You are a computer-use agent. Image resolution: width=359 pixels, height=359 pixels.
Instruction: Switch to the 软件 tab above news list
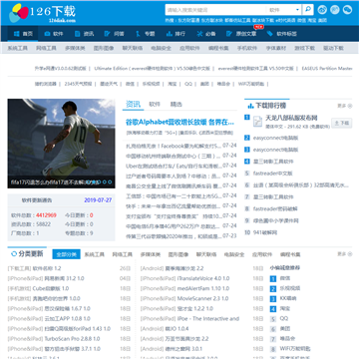pyautogui.click(x=155, y=105)
